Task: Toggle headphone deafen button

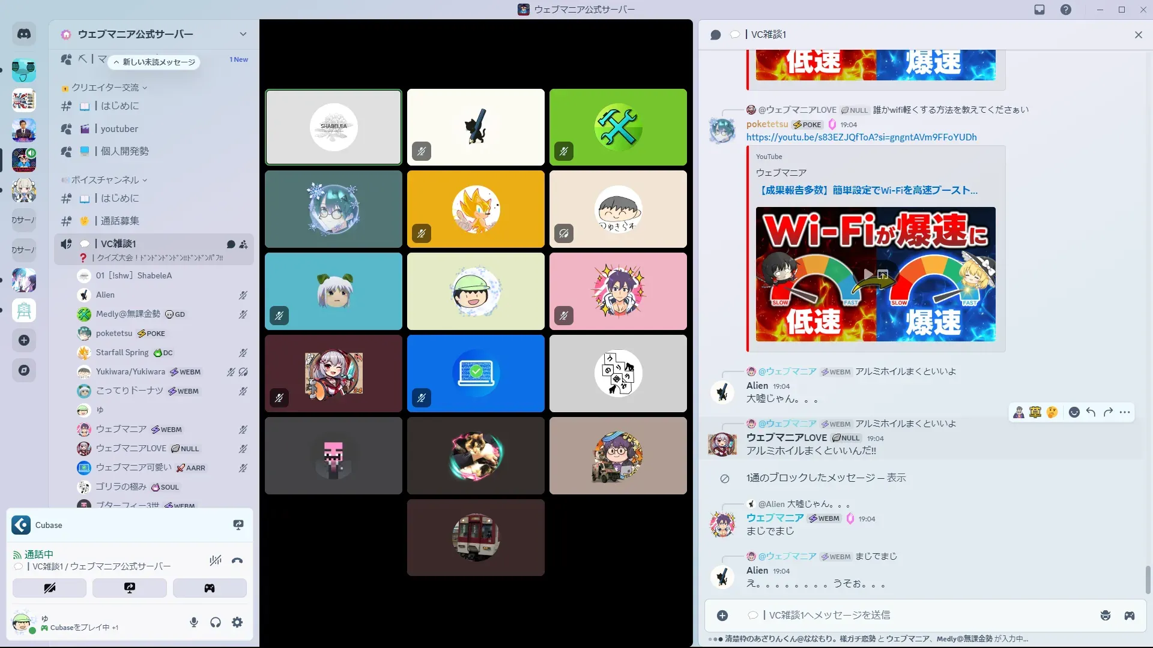Action: click(216, 622)
